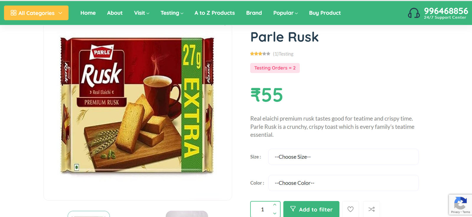
Task: Click the compare shuffle arrows icon
Action: point(371,209)
